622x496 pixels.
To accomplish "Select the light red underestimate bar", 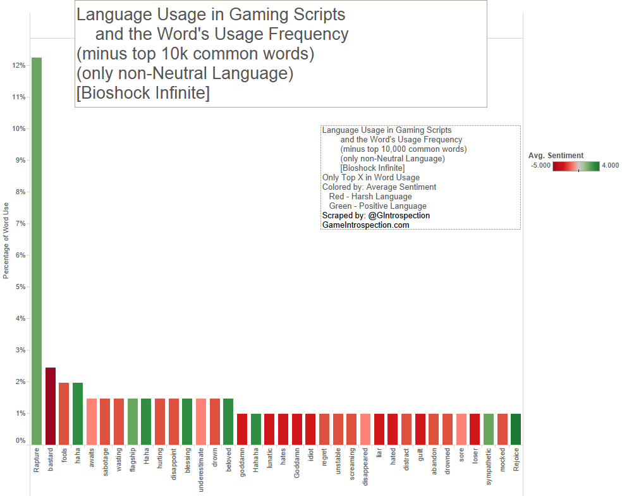I will point(201,421).
